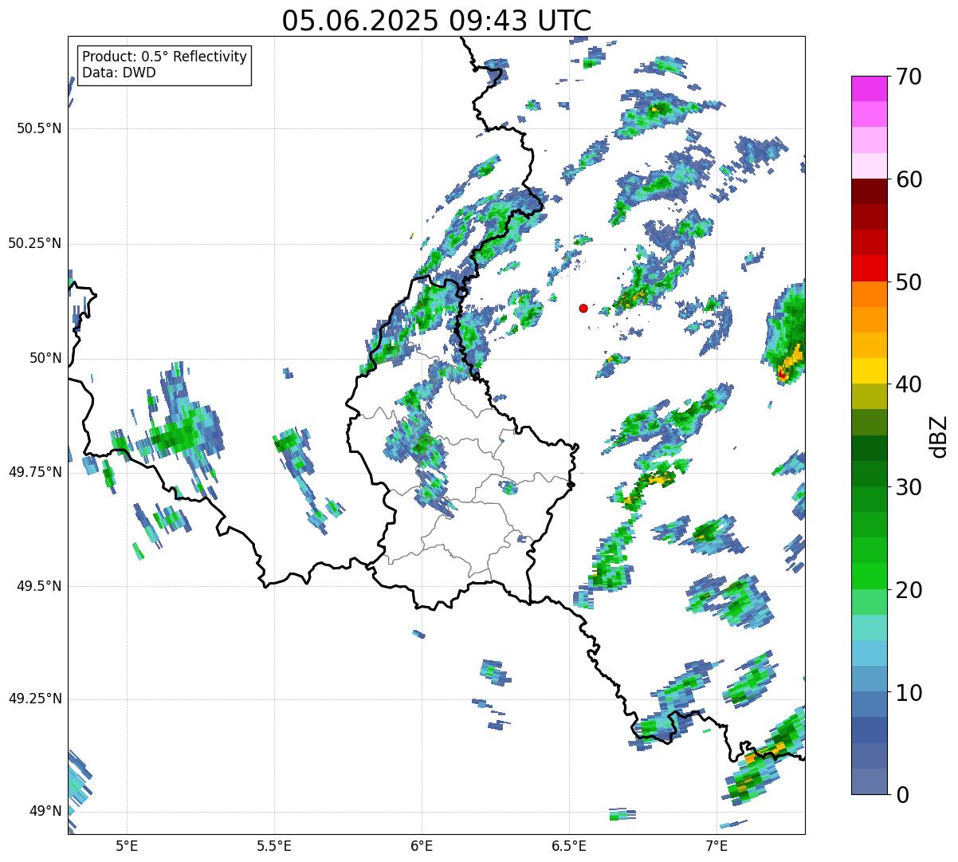Click the 5.5°E longitude label
Image resolution: width=958 pixels, height=862 pixels.
pyautogui.click(x=274, y=846)
